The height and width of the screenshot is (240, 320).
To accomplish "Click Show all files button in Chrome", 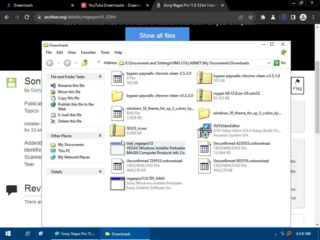I will pos(157,34).
